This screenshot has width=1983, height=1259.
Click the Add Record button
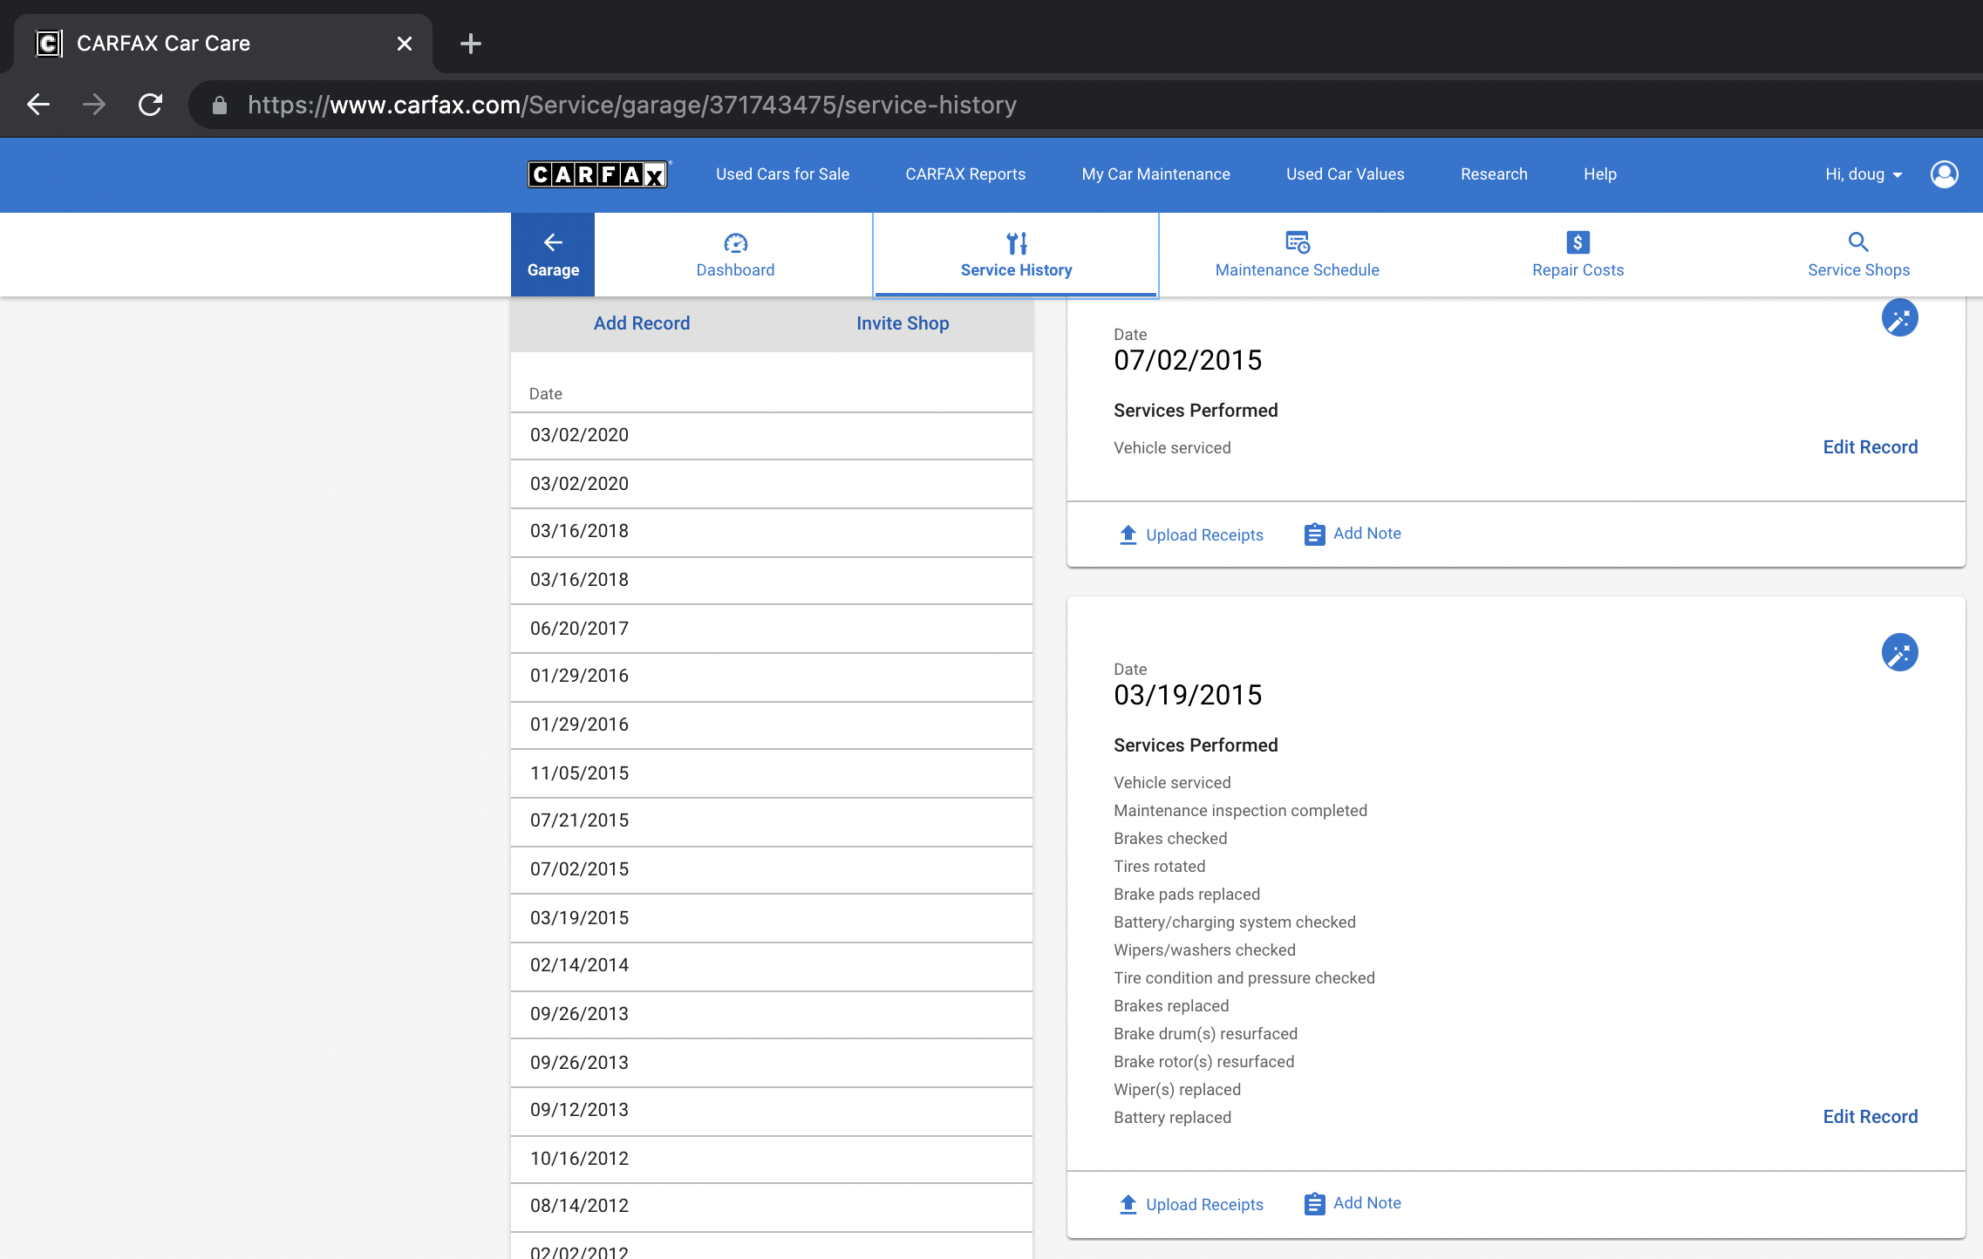[x=642, y=323]
